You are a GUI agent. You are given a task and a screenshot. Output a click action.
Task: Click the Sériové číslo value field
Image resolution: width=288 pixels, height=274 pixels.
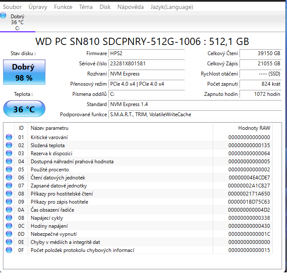pyautogui.click(x=146, y=64)
